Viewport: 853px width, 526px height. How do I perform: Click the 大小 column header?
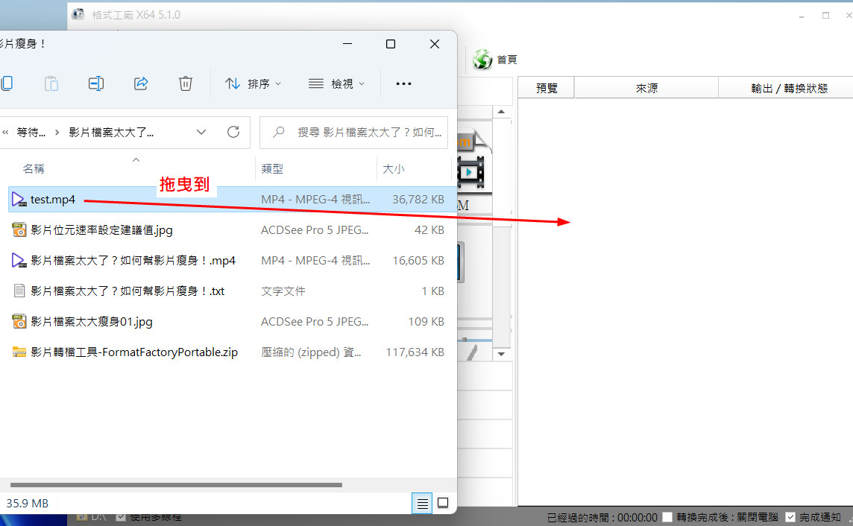(x=394, y=169)
